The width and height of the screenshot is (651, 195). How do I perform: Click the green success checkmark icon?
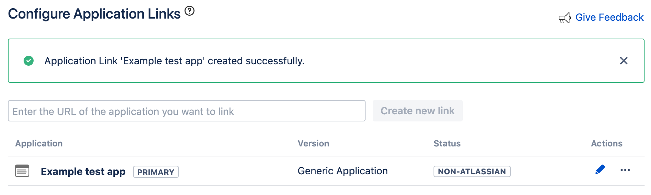tap(29, 61)
